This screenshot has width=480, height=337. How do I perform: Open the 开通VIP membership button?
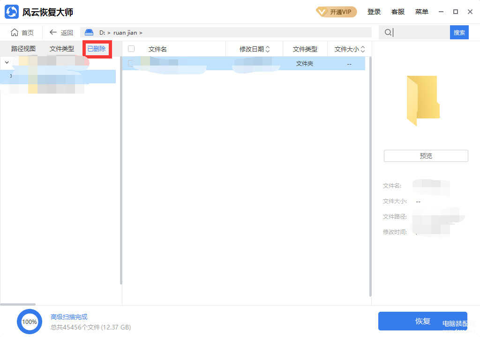(336, 12)
